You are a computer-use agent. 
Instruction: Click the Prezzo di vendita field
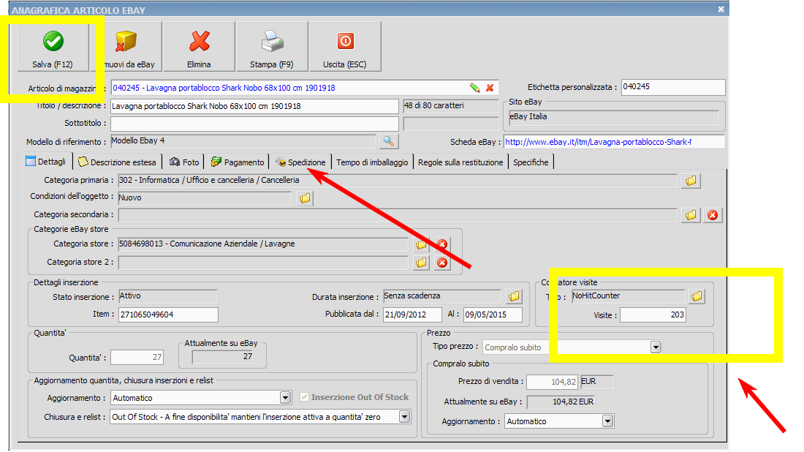coord(553,382)
